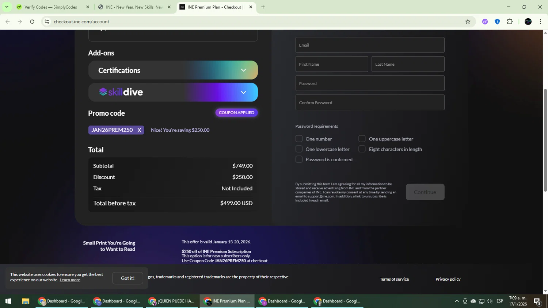This screenshot has width=548, height=308.
Task: Click the Continue button
Action: click(x=425, y=192)
